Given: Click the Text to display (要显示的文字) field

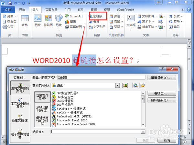Looking at the screenshot, I should (x=101, y=77).
